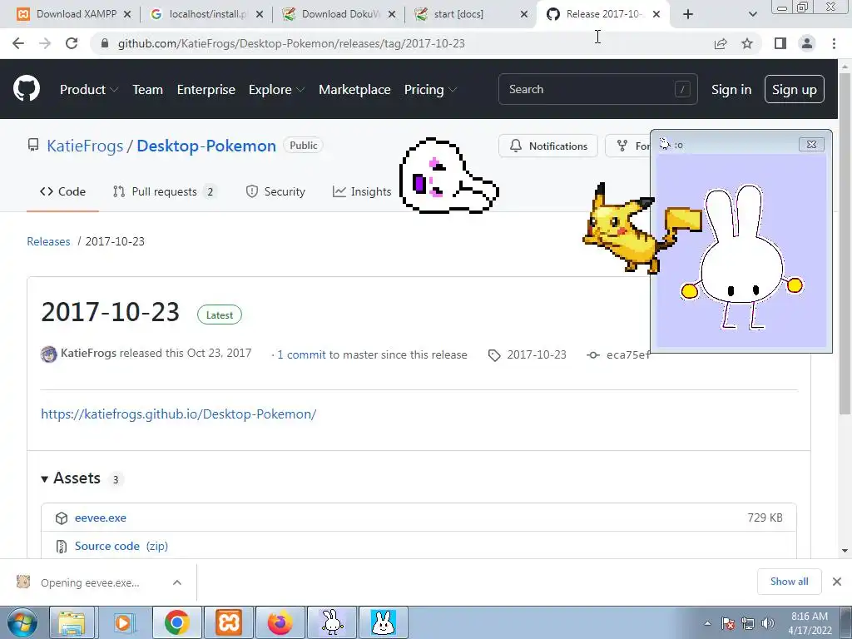Open the browser side panel icon
The width and height of the screenshot is (852, 639).
tap(780, 43)
